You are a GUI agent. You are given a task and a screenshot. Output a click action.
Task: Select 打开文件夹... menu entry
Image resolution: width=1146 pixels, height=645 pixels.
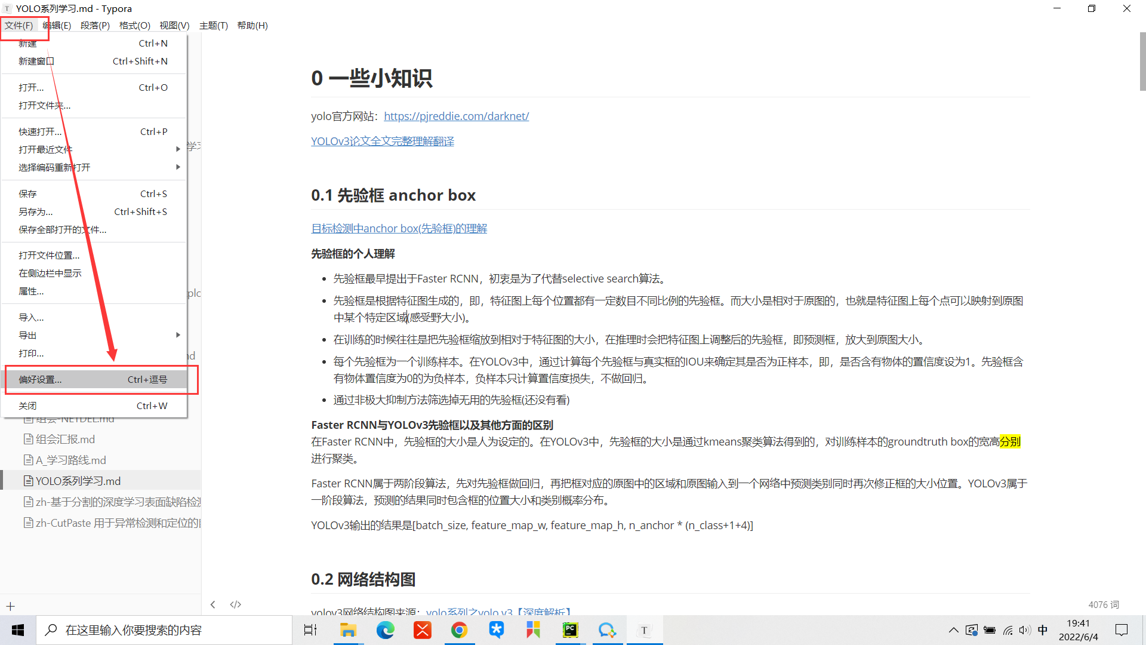pyautogui.click(x=94, y=105)
